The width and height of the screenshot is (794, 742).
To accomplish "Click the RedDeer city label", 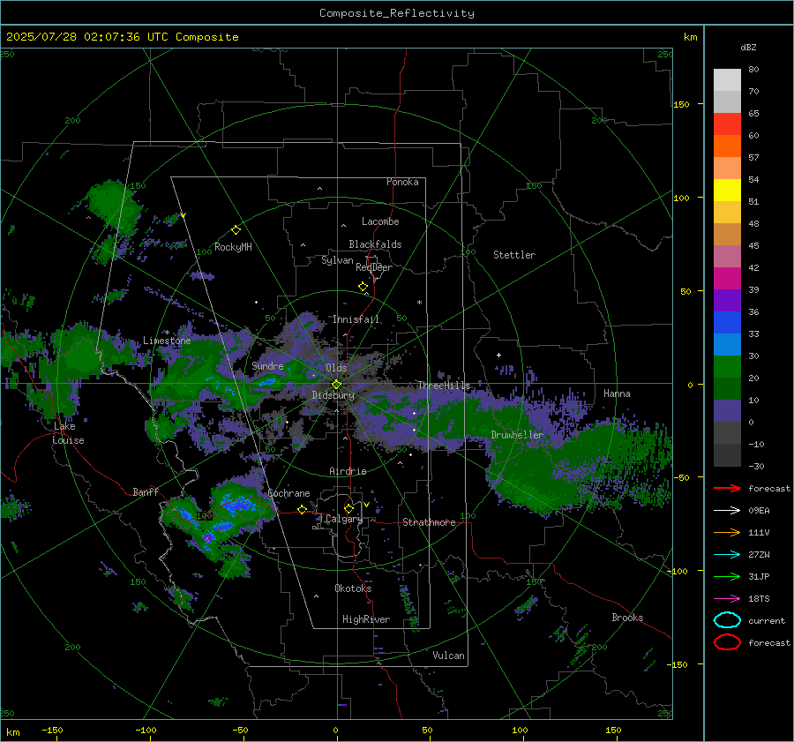I will (374, 267).
